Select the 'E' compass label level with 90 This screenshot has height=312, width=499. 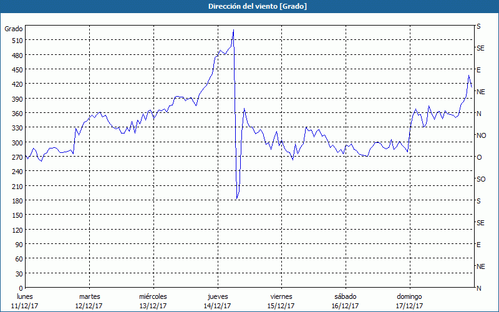[x=478, y=245]
